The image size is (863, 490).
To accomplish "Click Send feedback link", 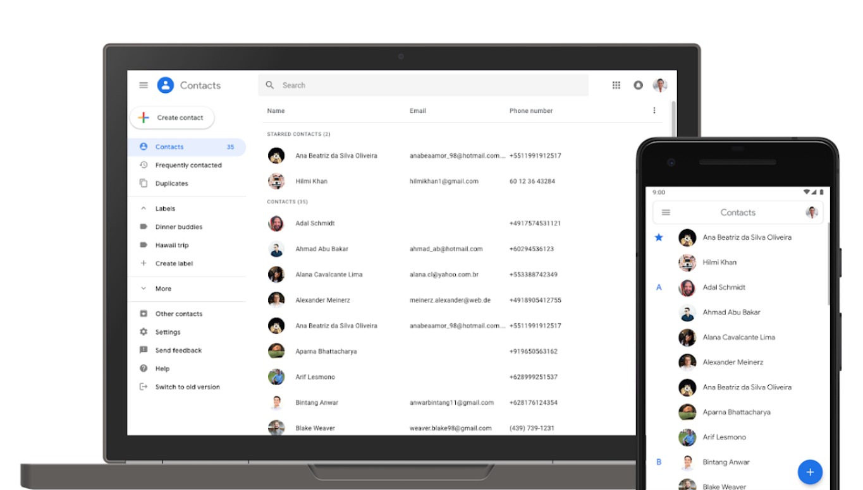I will pos(178,350).
